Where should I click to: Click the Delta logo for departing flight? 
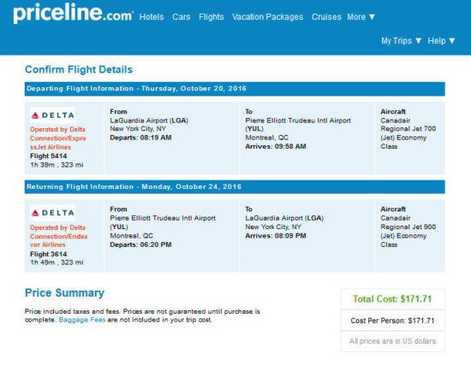click(52, 115)
